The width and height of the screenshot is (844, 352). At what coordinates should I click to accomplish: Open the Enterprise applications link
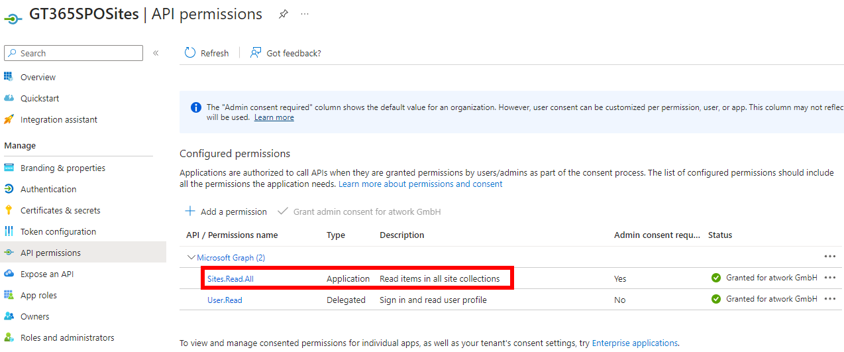635,343
